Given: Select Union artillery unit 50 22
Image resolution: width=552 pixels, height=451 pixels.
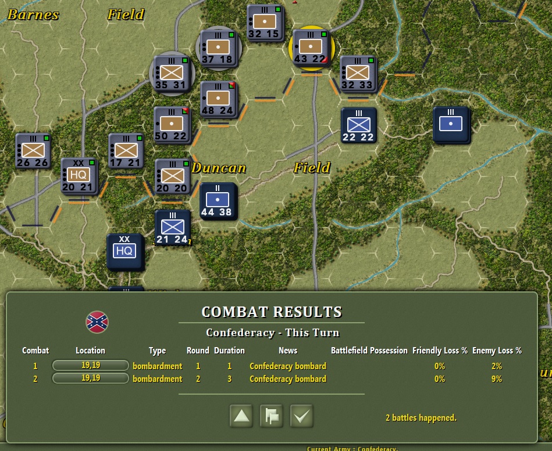Looking at the screenshot, I should click(x=172, y=125).
